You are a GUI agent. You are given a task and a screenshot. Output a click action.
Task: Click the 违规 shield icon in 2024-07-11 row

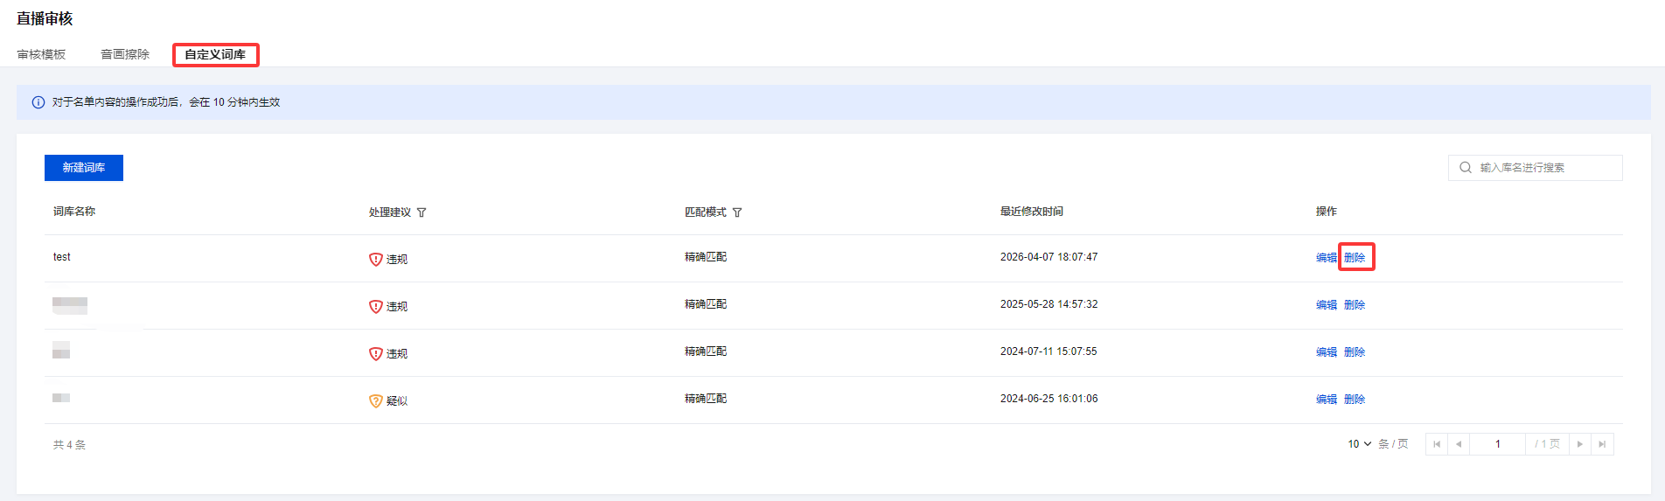376,354
